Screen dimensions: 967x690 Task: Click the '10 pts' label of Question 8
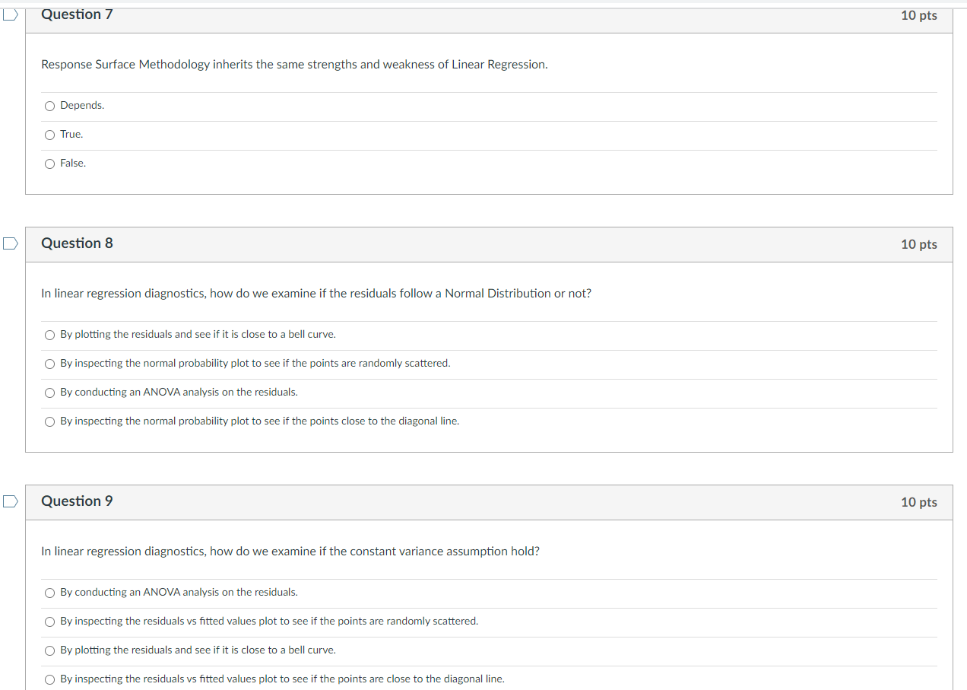[919, 244]
